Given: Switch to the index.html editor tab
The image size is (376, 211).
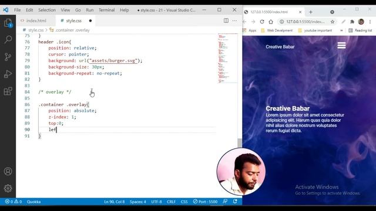Looking at the screenshot, I should [36, 21].
